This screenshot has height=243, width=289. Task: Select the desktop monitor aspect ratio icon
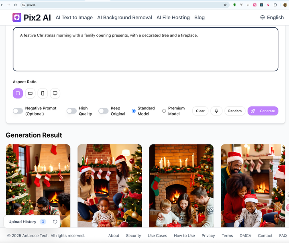pyautogui.click(x=55, y=93)
